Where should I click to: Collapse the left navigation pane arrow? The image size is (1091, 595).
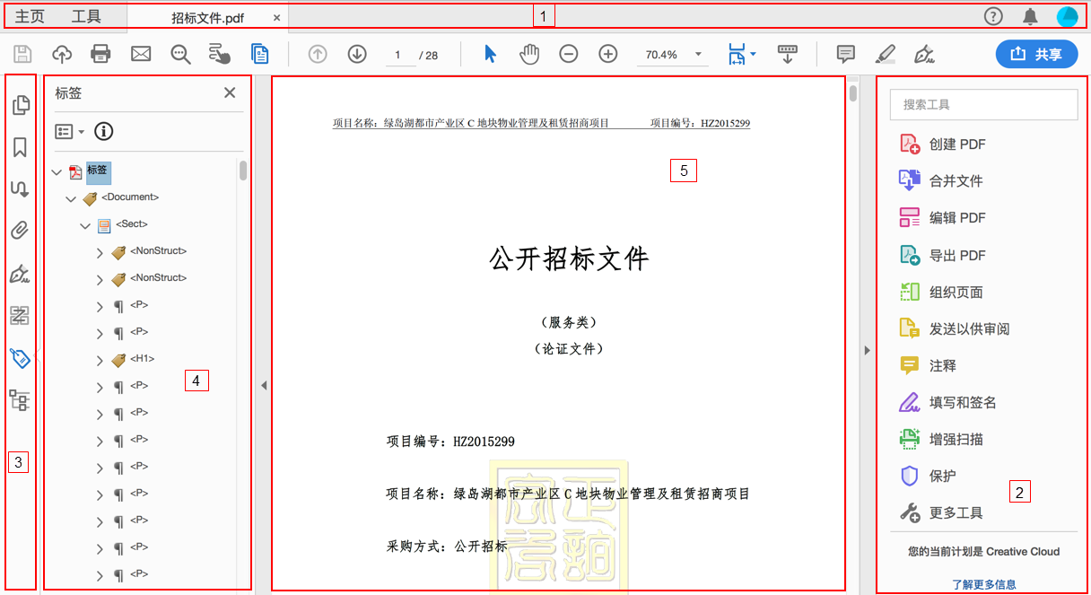[x=264, y=385]
